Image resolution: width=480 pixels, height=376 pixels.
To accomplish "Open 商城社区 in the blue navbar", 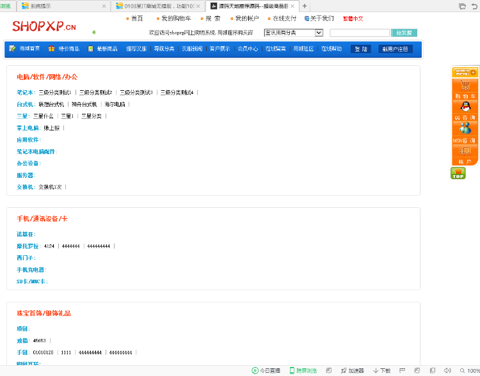I will [303, 49].
